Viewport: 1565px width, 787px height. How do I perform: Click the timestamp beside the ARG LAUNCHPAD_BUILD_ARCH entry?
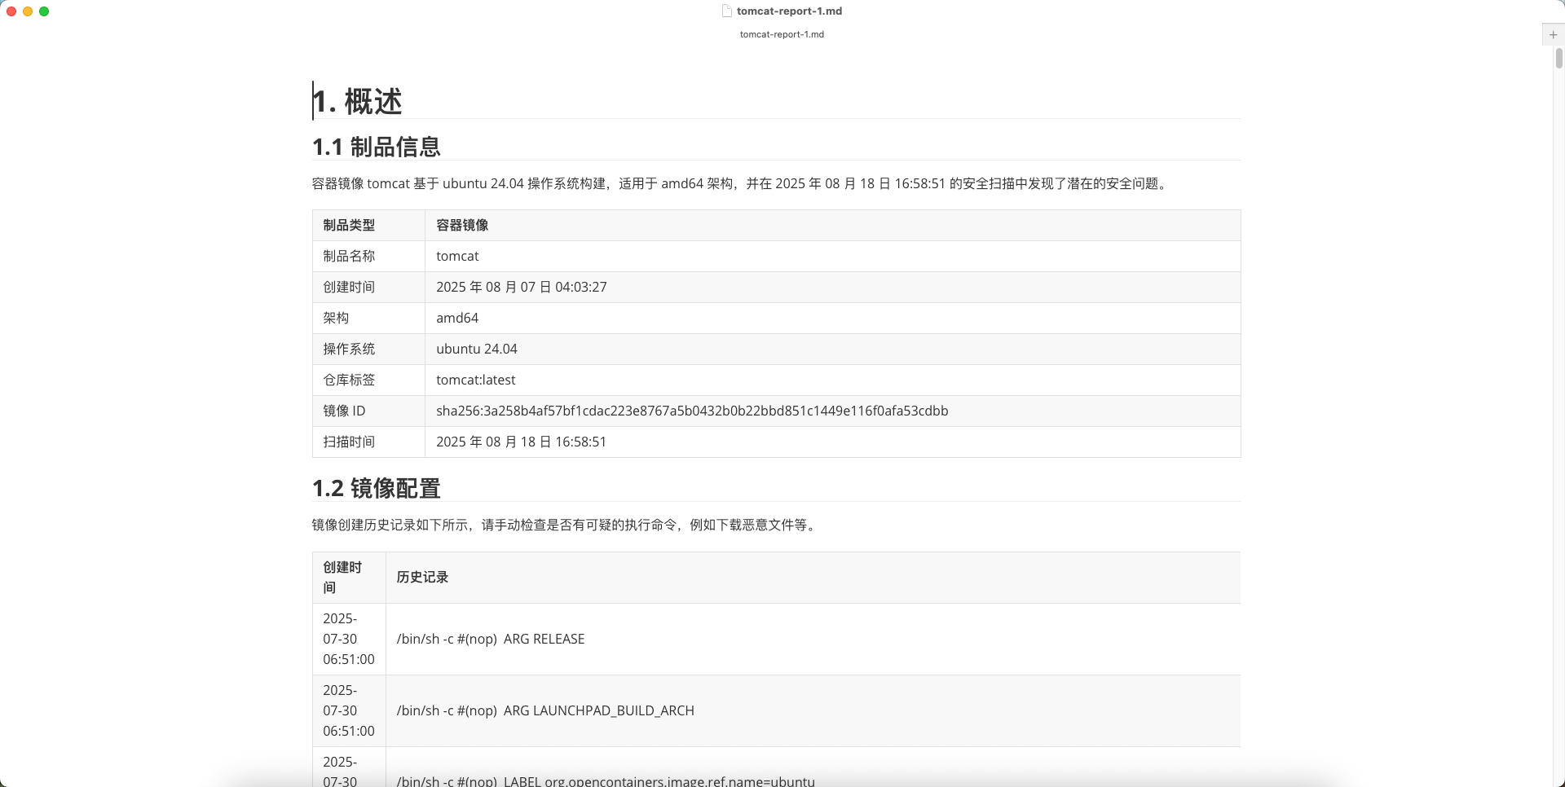(x=349, y=711)
